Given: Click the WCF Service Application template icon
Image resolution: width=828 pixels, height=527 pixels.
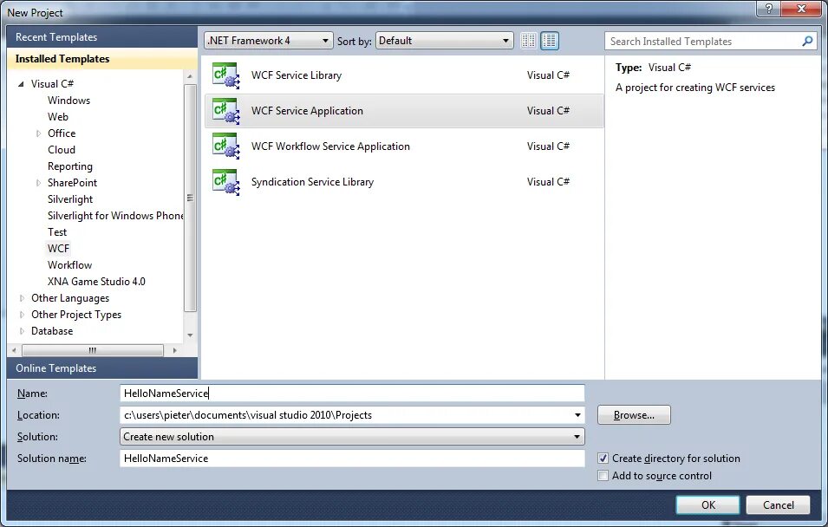Looking at the screenshot, I should pyautogui.click(x=226, y=111).
